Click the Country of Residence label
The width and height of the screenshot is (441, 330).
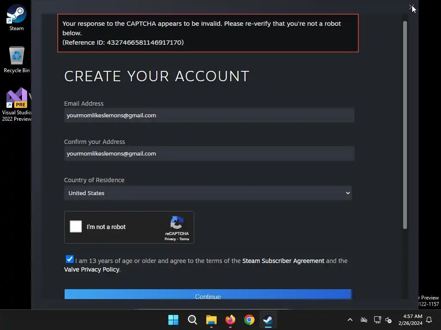[94, 180]
